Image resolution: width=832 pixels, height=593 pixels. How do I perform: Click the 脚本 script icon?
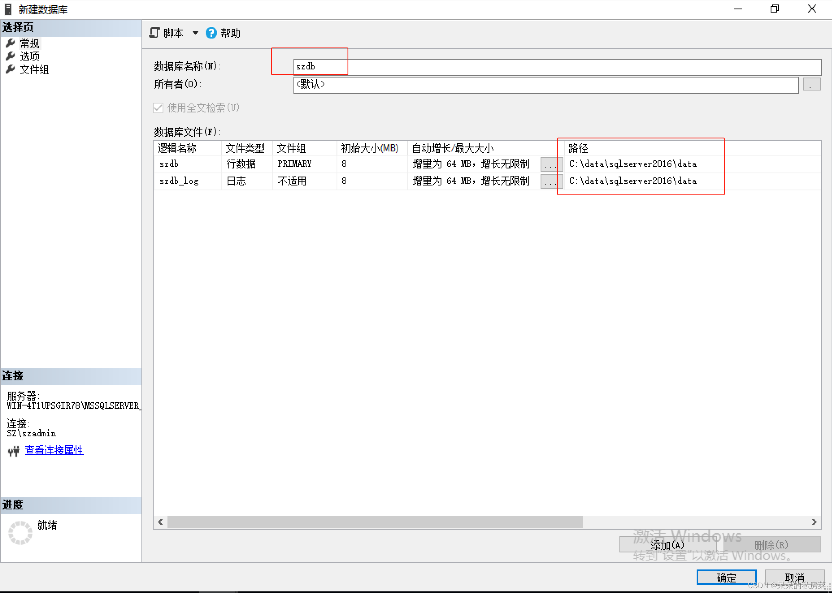click(x=154, y=32)
